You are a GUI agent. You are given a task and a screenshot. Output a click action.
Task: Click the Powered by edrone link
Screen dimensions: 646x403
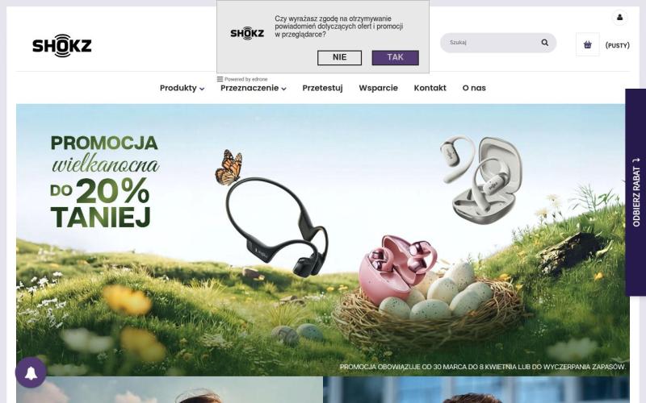point(246,79)
